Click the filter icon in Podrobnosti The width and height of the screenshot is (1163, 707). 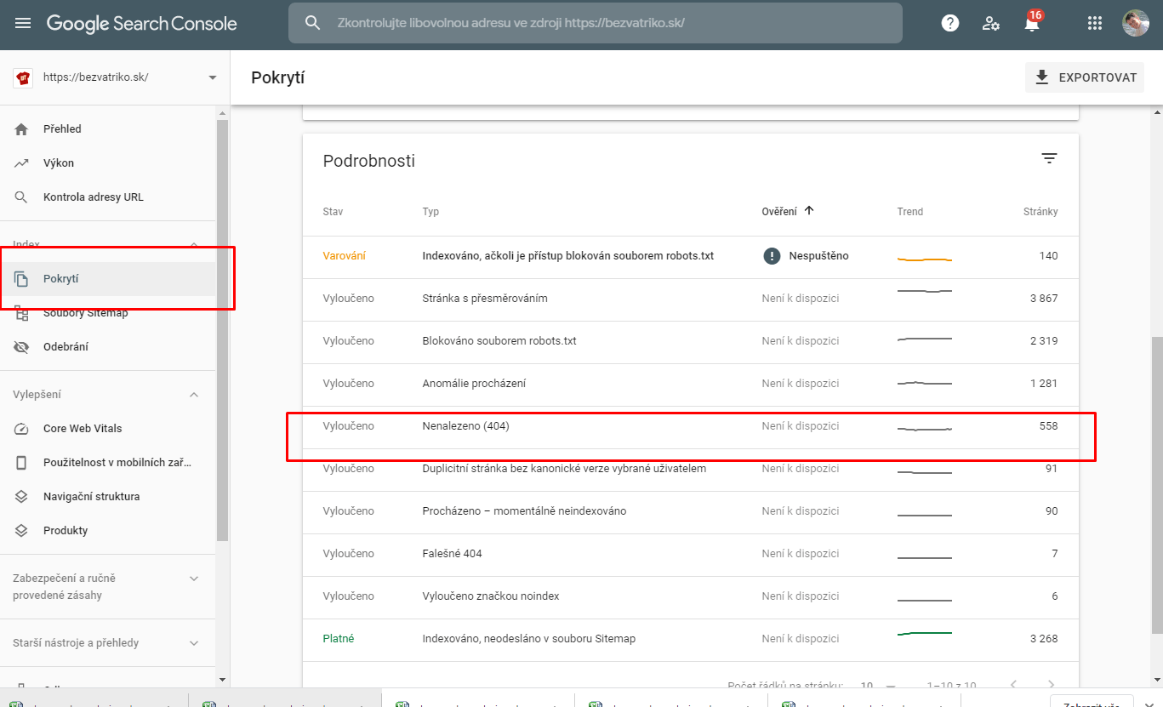(x=1049, y=159)
